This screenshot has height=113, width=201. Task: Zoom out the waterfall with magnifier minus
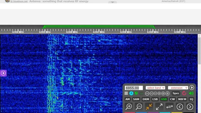(x=139, y=107)
